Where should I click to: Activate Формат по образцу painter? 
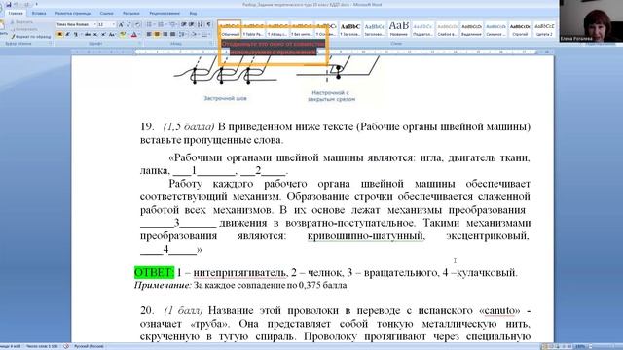pos(31,37)
